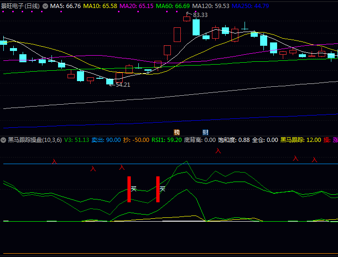Click the second red 买 buy signal bar
This screenshot has width=338, height=257.
158,189
